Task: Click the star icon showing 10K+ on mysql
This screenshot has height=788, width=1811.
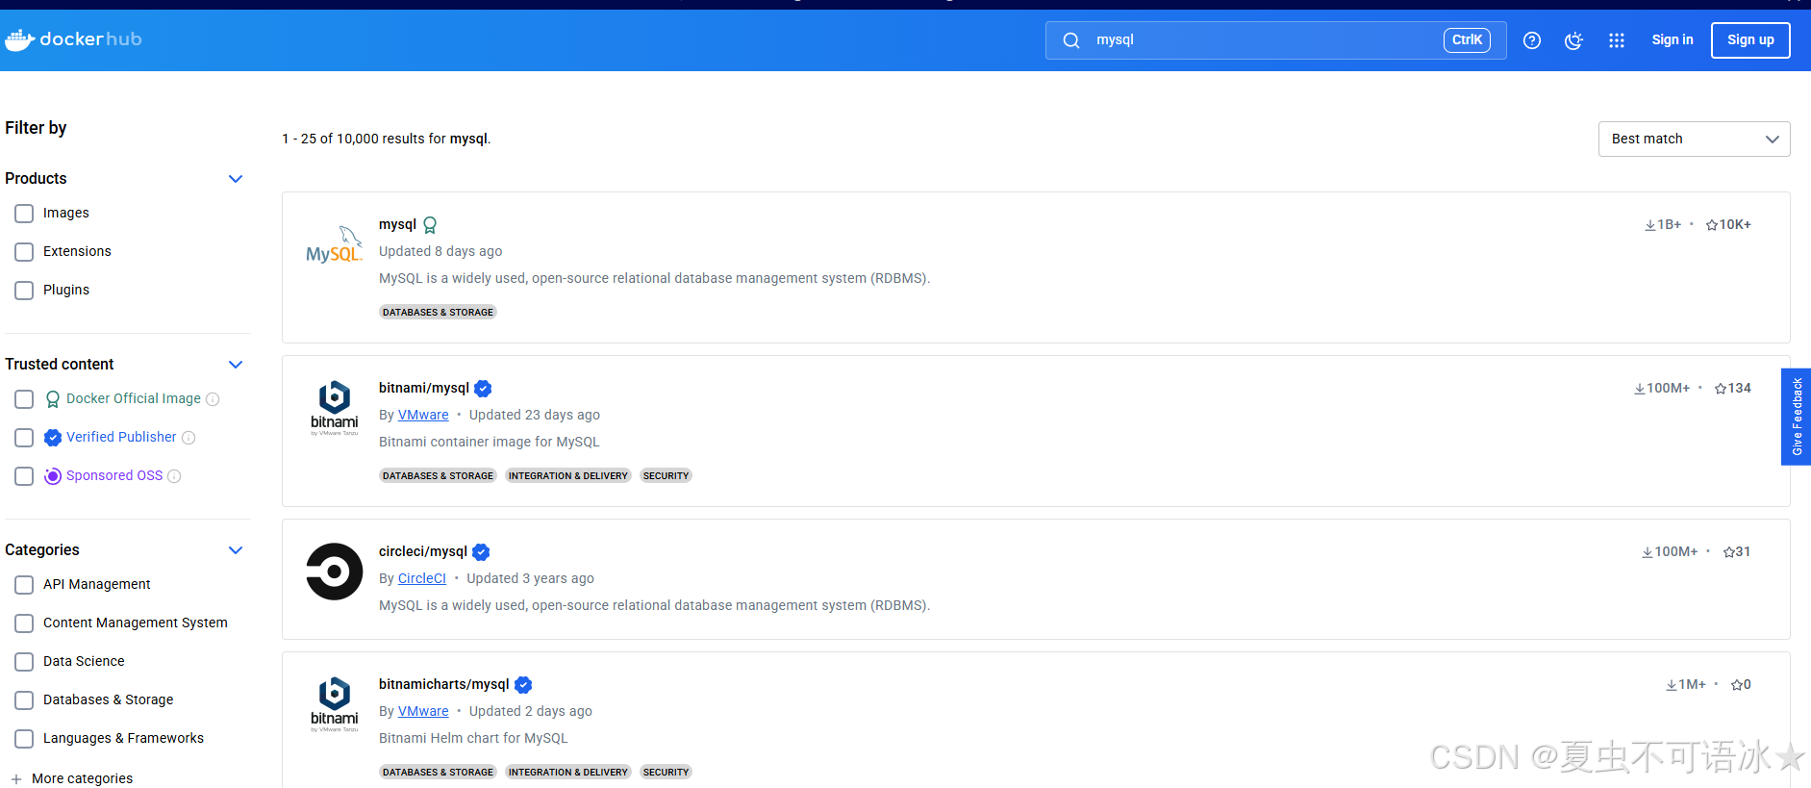Action: pyautogui.click(x=1712, y=225)
